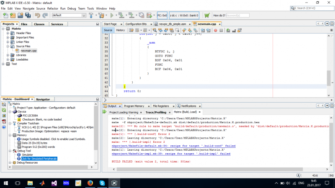Click the Output horizontal scrollbar thumb
The width and height of the screenshot is (335, 188).
pos(210,169)
